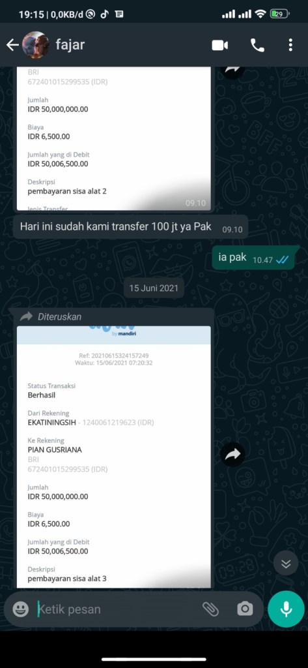Open the 'pembayaran sisa alat 2' receipt image
Screen dimensions: 308x668
click(113, 138)
